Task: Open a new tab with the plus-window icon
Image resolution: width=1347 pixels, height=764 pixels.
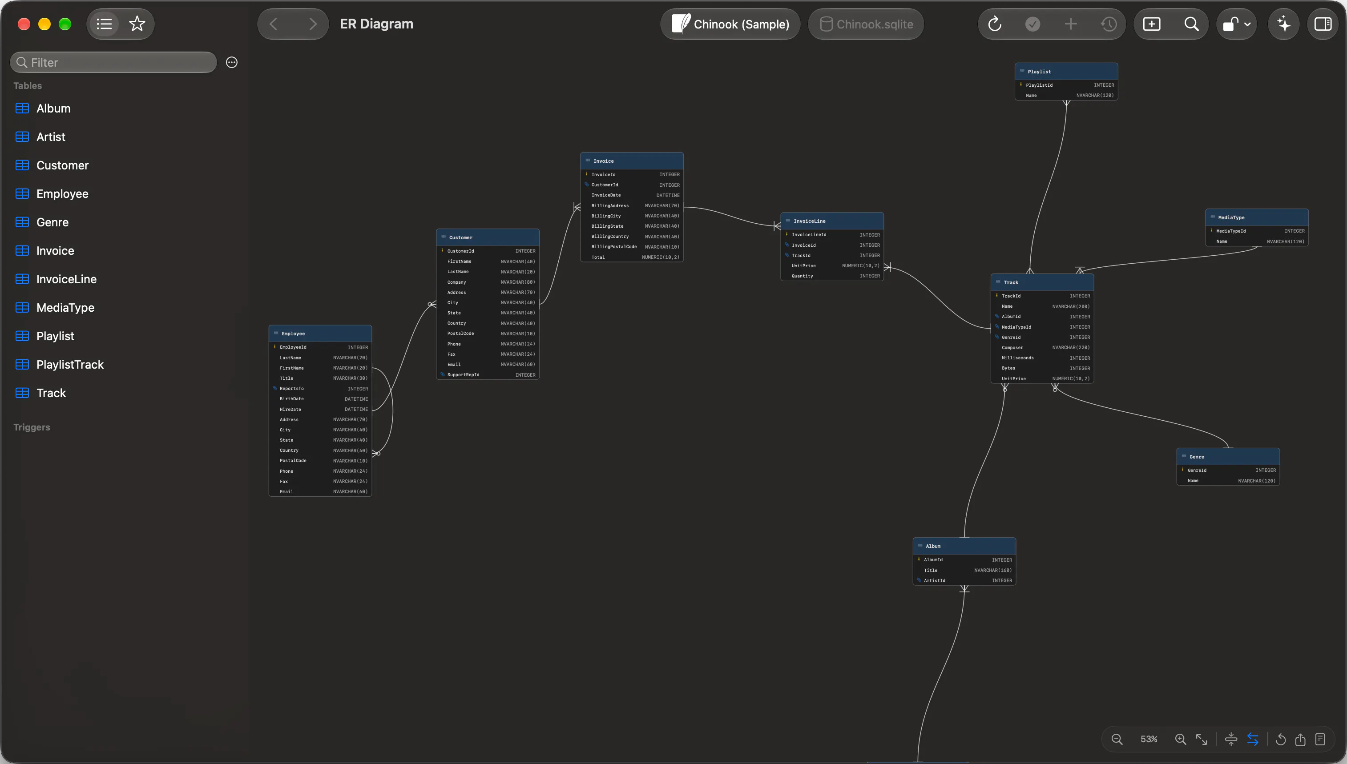Action: (1152, 24)
